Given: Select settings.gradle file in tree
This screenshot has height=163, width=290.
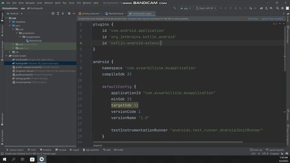Looking at the screenshot, I should coord(30,78).
